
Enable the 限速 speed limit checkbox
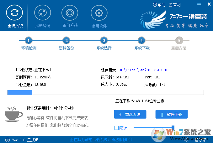[117, 128]
